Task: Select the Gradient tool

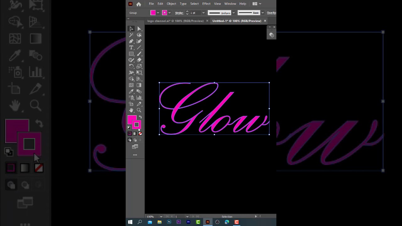Action: pyautogui.click(x=139, y=85)
